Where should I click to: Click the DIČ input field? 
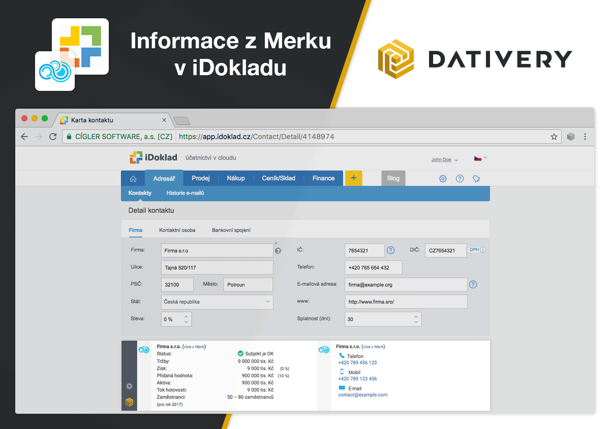446,250
